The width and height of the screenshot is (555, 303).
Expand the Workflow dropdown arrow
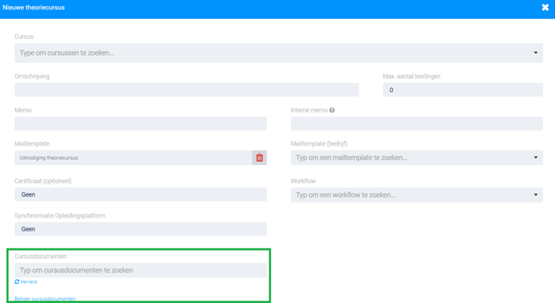(535, 195)
